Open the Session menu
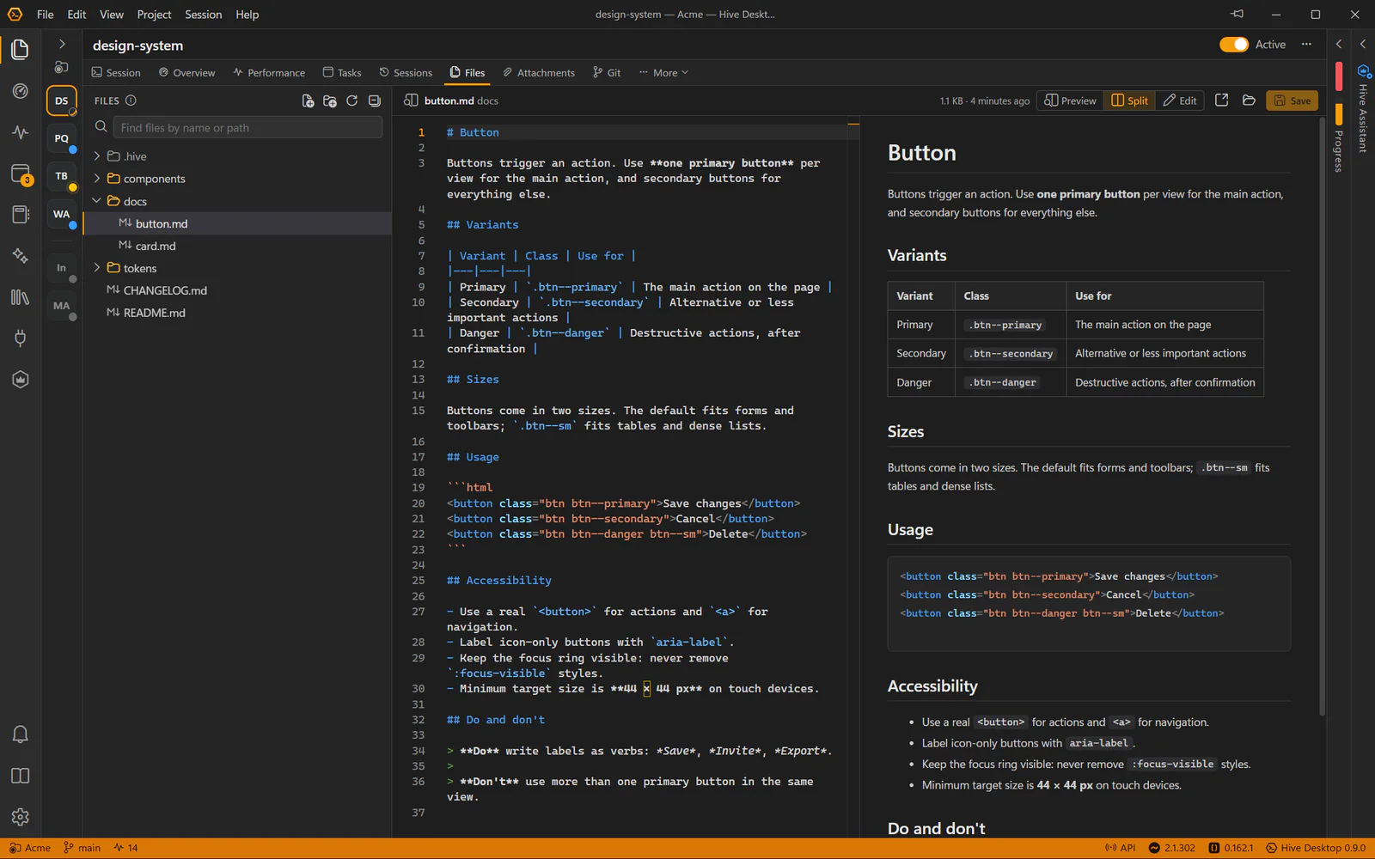Image resolution: width=1375 pixels, height=859 pixels. 204,15
